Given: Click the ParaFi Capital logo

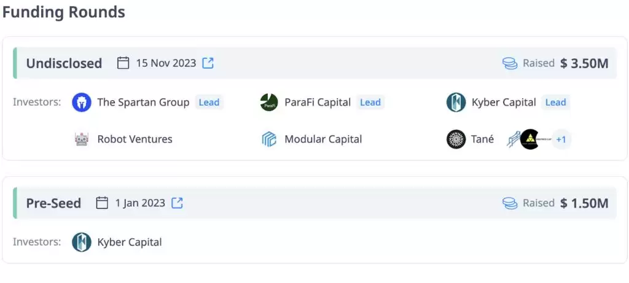Looking at the screenshot, I should 269,103.
